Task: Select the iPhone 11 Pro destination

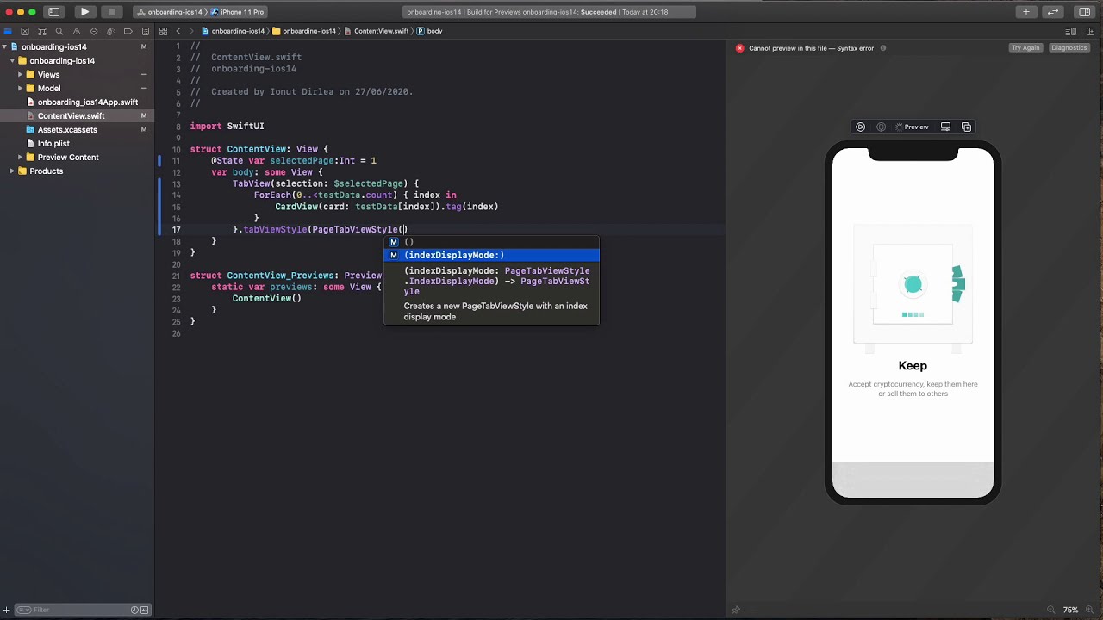Action: point(238,12)
